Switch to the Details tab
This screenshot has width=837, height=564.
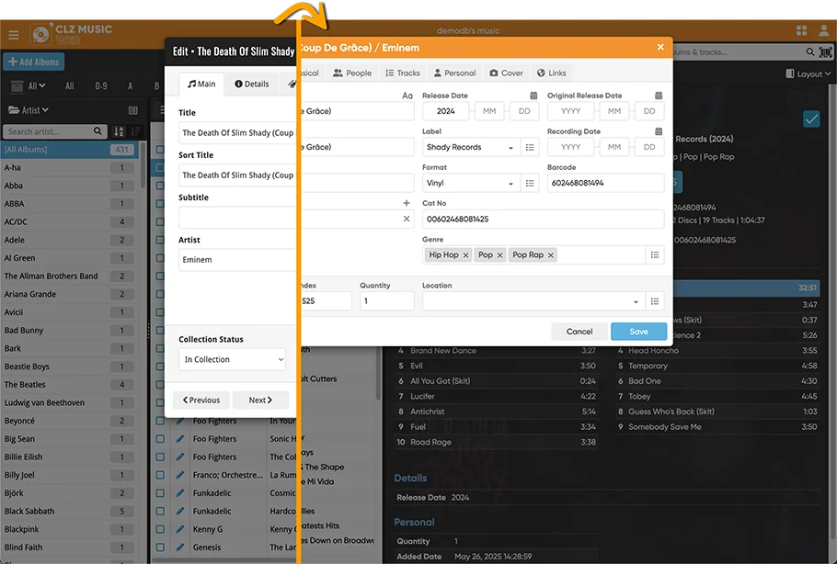(x=252, y=84)
